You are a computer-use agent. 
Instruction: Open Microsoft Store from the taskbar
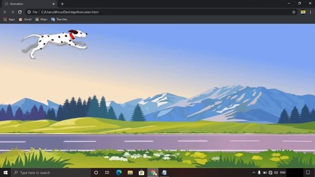(141, 173)
